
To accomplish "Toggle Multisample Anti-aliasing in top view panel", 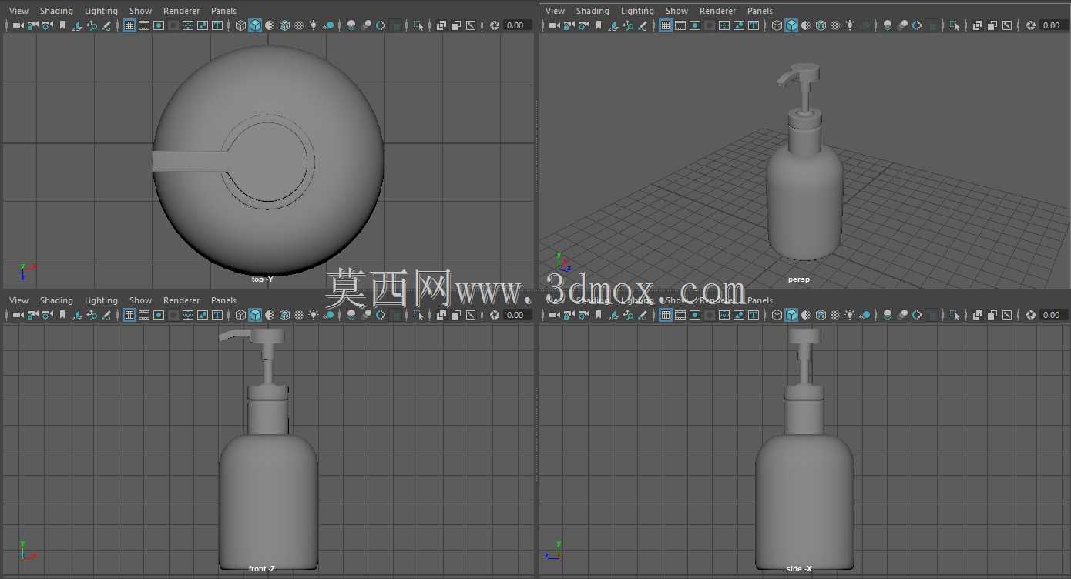I will [x=381, y=25].
